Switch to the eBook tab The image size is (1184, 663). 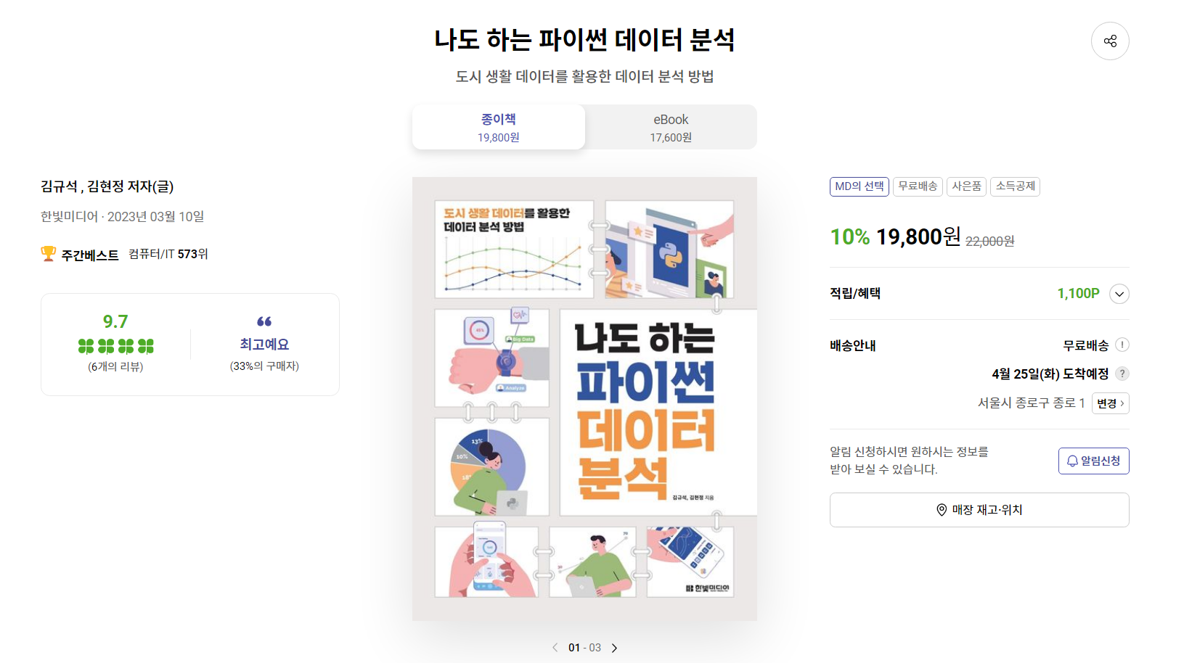coord(671,127)
